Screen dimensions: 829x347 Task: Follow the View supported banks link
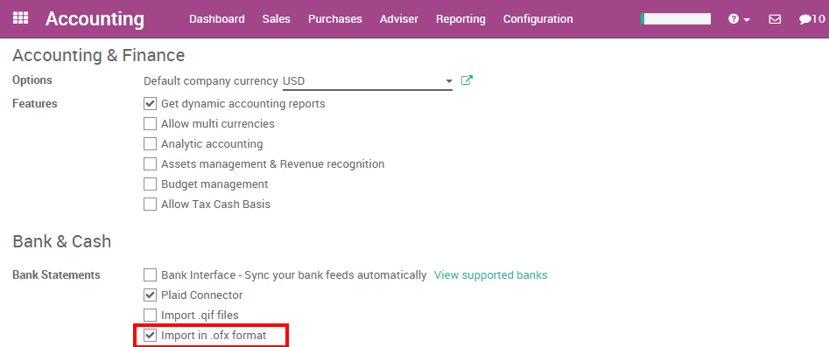click(x=490, y=274)
